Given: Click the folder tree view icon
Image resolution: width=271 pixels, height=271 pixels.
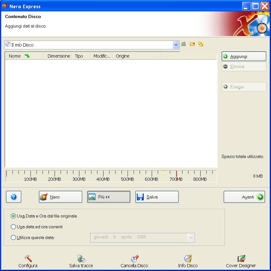Looking at the screenshot, I should [x=201, y=44].
